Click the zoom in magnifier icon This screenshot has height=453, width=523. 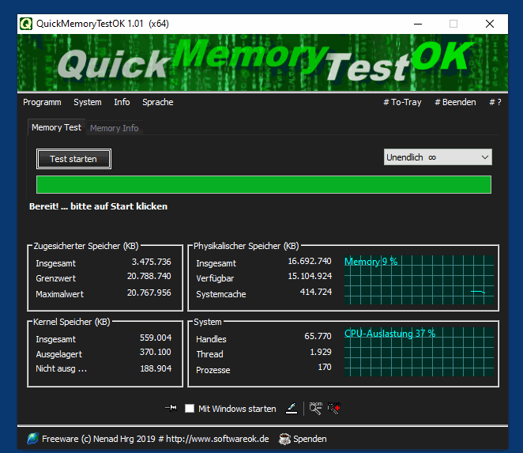334,408
